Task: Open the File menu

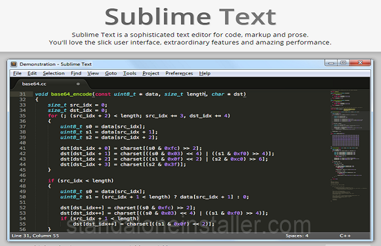Action: (x=17, y=73)
